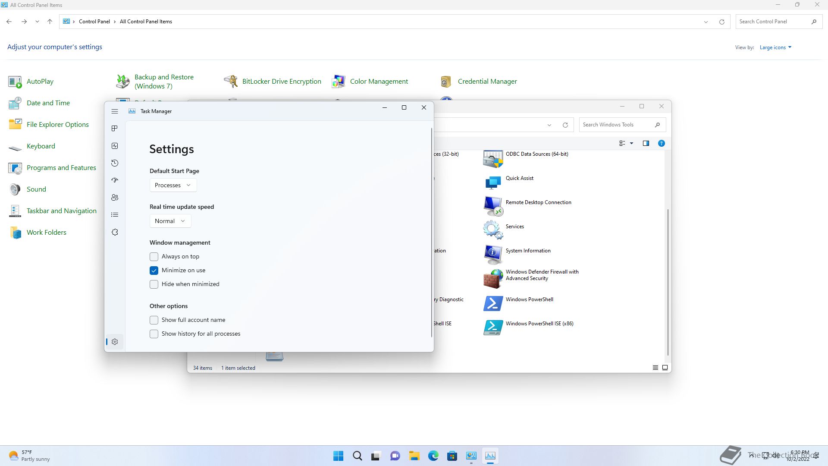Click All Control Panel Items breadcrumb
Screen dimensions: 828x466
[x=146, y=22]
